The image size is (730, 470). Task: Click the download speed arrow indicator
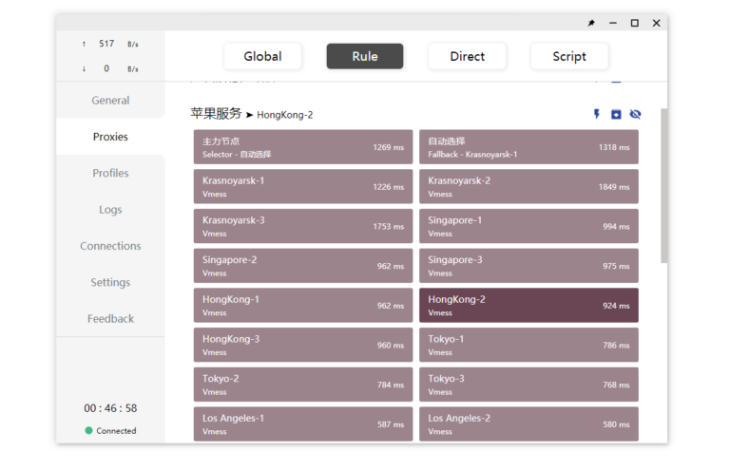pyautogui.click(x=84, y=68)
